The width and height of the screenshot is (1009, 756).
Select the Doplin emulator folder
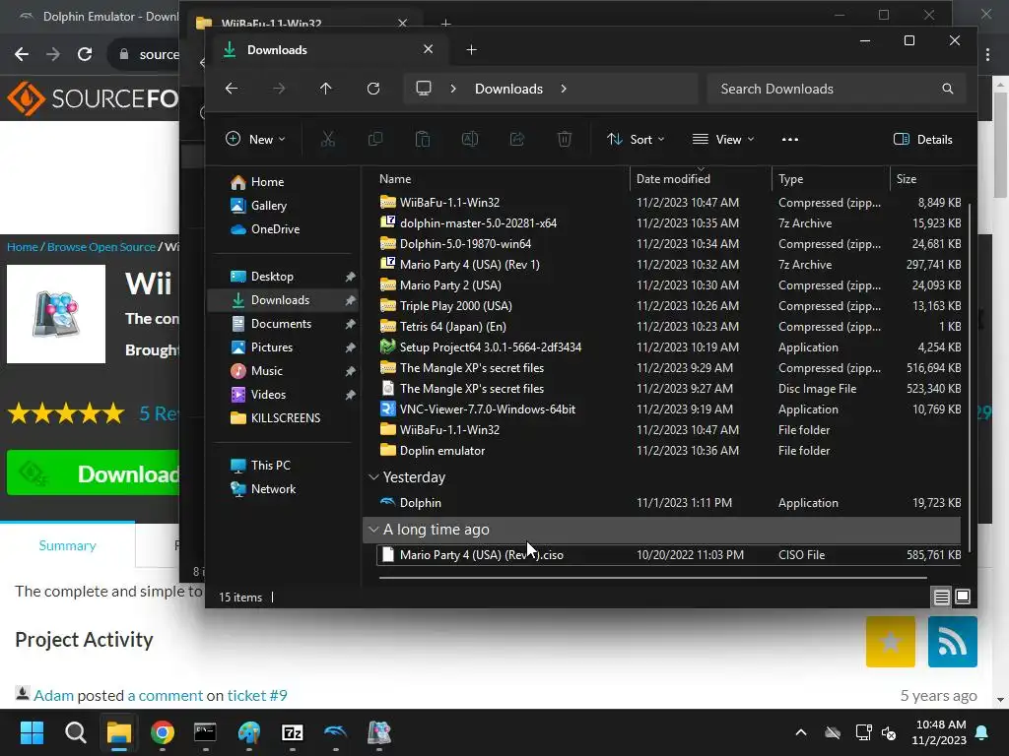click(669, 451)
